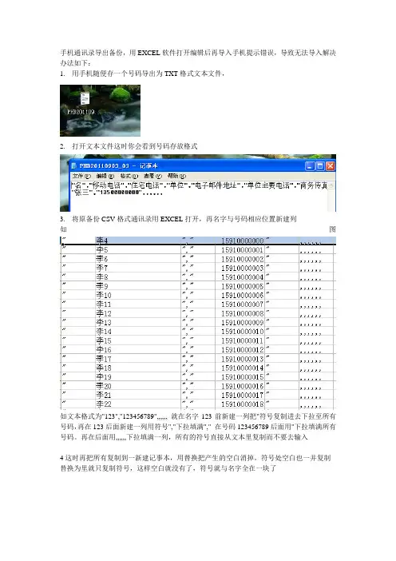Select cell 李19

(138, 376)
